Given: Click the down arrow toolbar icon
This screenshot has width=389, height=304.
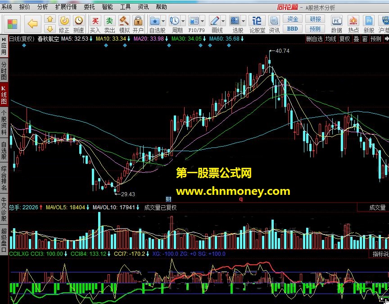Looking at the screenshot, I should coord(50,29).
